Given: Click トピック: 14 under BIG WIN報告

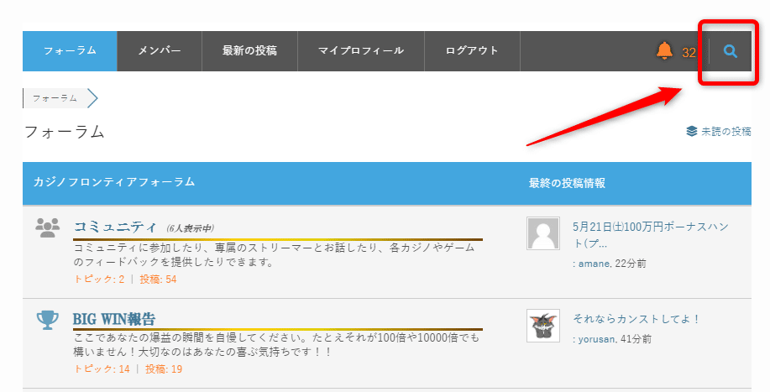Looking at the screenshot, I should [102, 369].
